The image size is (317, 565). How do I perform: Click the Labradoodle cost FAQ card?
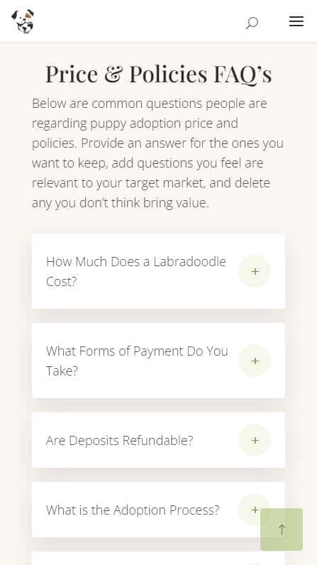(158, 271)
